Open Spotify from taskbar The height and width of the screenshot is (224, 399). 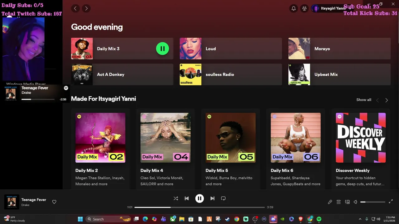(x=319, y=219)
